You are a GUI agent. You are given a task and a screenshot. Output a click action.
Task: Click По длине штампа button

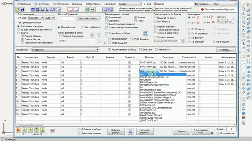point(88,18)
